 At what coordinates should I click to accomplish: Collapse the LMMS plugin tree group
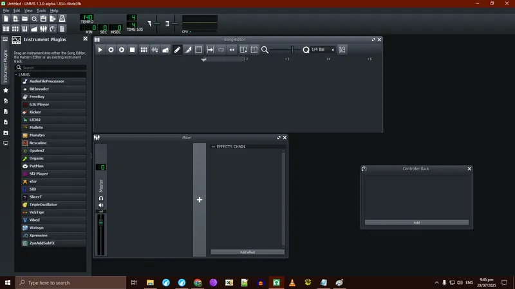click(16, 74)
